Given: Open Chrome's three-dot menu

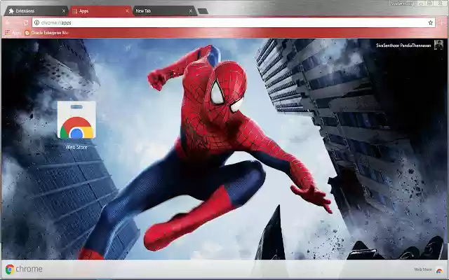Looking at the screenshot, I should 441,22.
